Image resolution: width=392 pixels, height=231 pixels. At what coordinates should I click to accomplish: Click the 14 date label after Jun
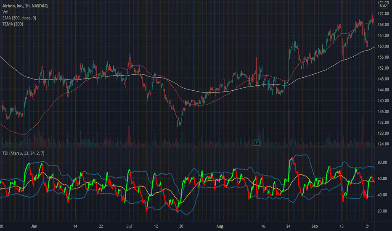tap(75, 226)
